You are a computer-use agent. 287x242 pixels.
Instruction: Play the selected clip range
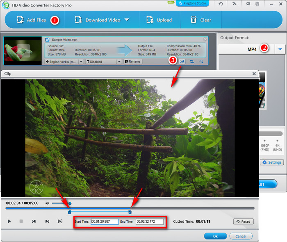[x=60, y=221]
